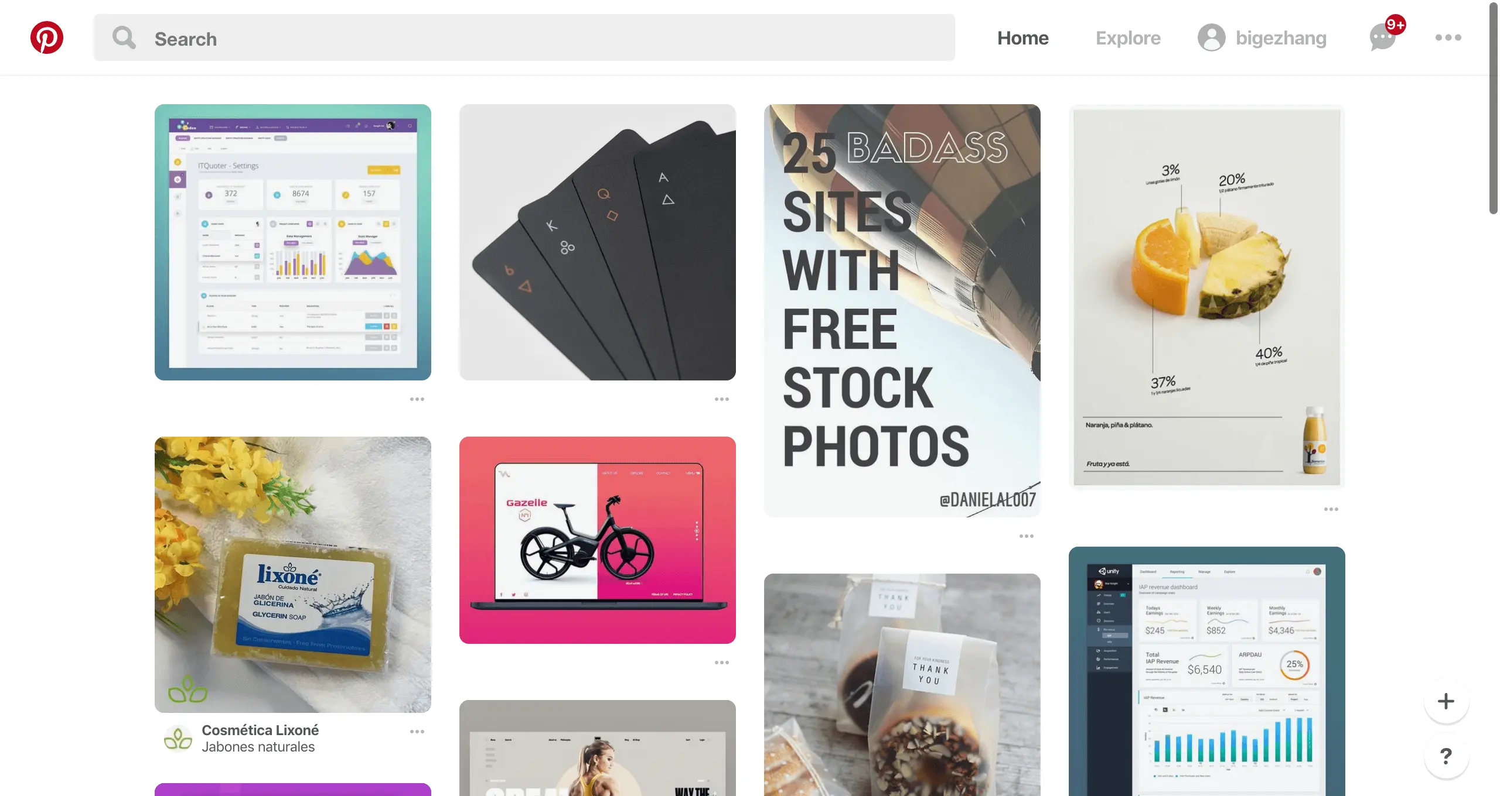Screen dimensions: 1500x796
Task: Click the Pinterest logo icon
Action: pyautogui.click(x=47, y=37)
